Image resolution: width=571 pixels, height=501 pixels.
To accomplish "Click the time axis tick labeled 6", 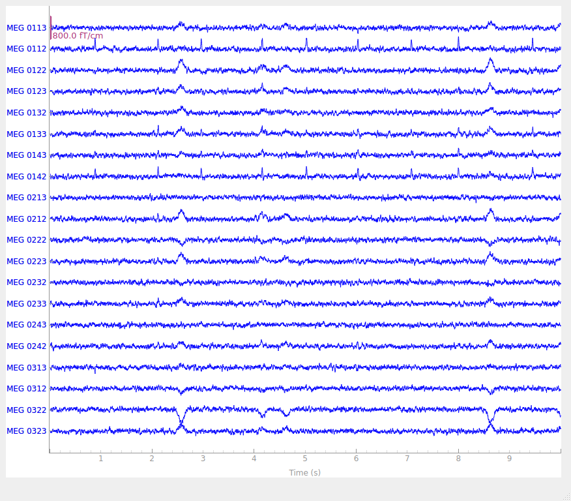I will coord(356,459).
